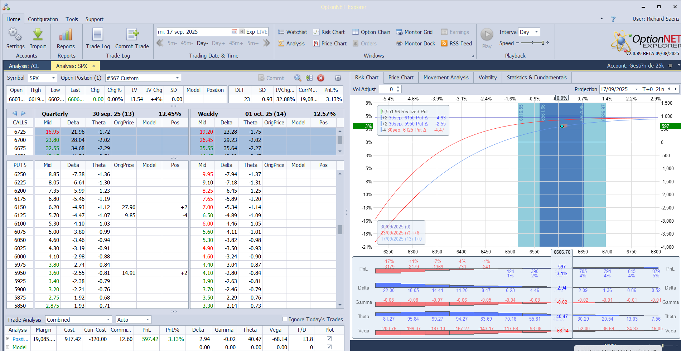This screenshot has height=351, width=681.
Task: Click the puts chain vertical scrollbar thumb
Action: [340, 229]
